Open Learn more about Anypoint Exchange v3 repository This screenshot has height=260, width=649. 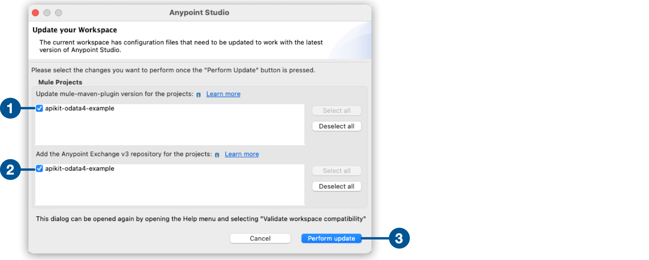coord(242,154)
